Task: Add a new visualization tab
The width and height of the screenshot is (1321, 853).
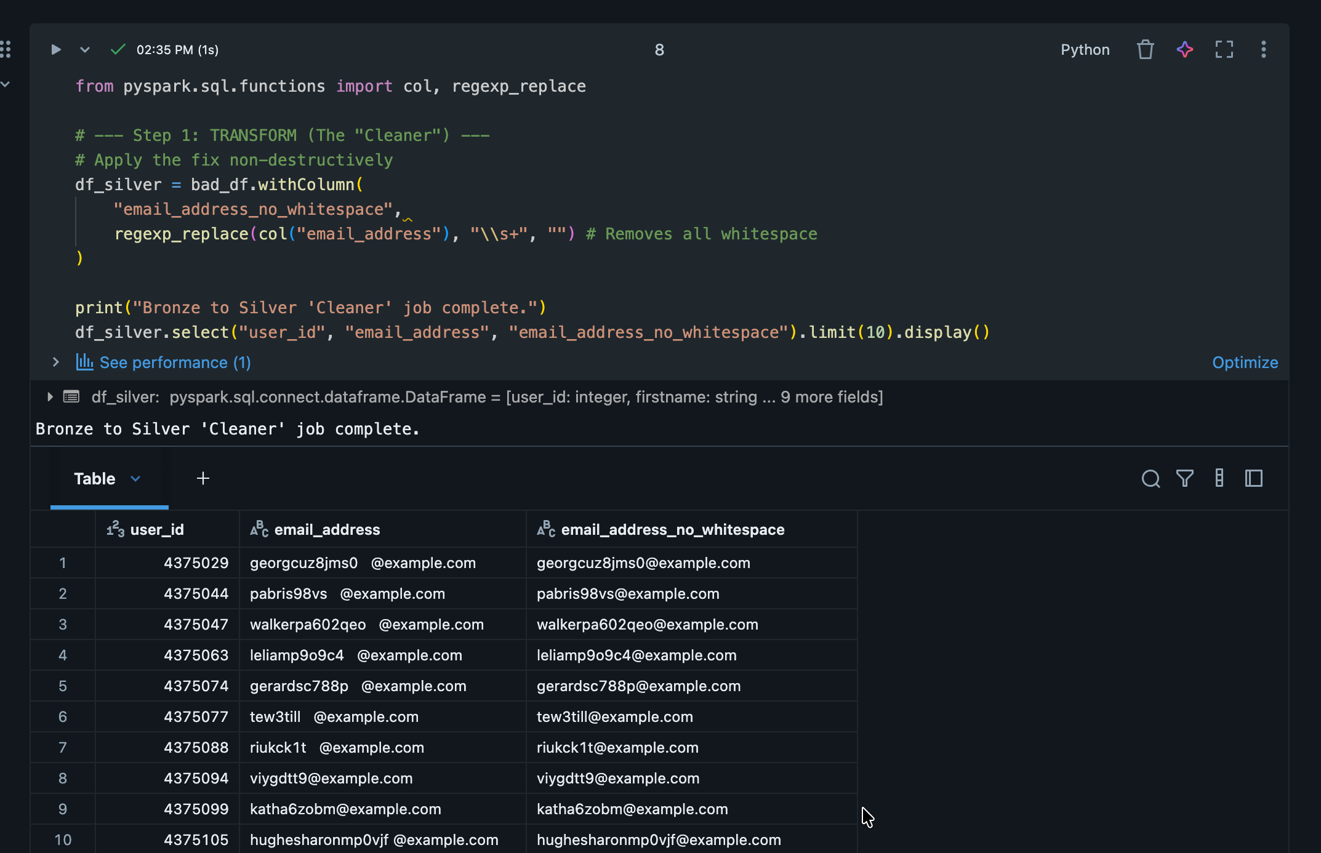Action: click(x=203, y=478)
